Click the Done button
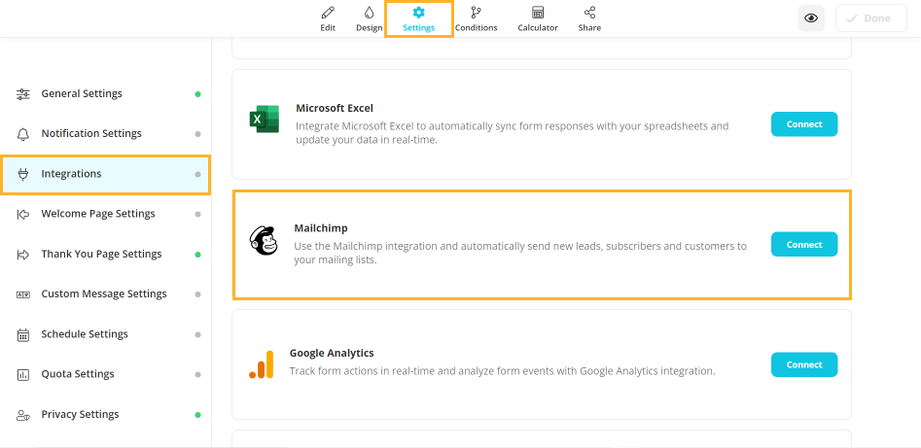The width and height of the screenshot is (921, 448). coord(870,18)
